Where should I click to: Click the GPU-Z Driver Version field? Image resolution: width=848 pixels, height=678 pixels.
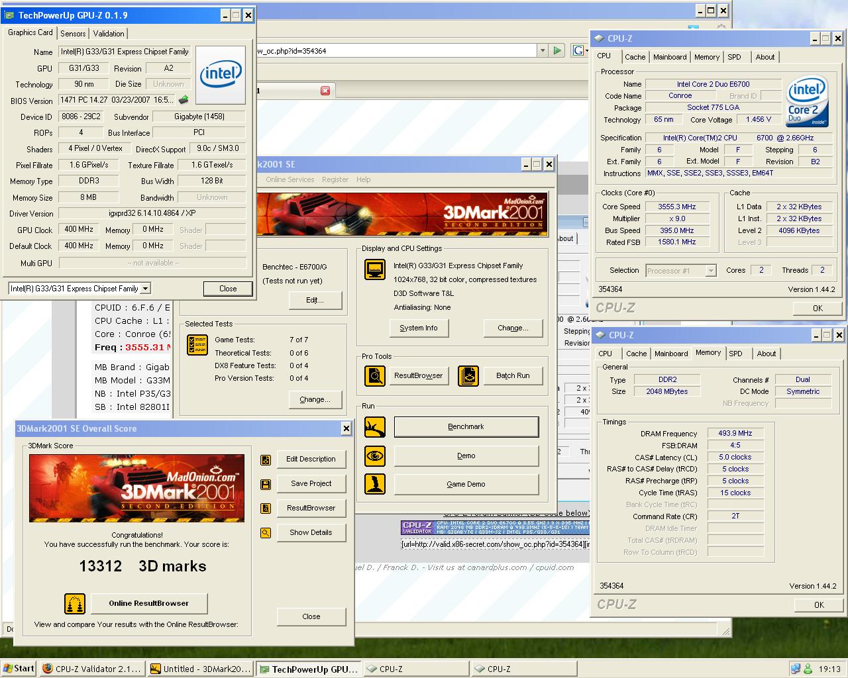pyautogui.click(x=152, y=213)
